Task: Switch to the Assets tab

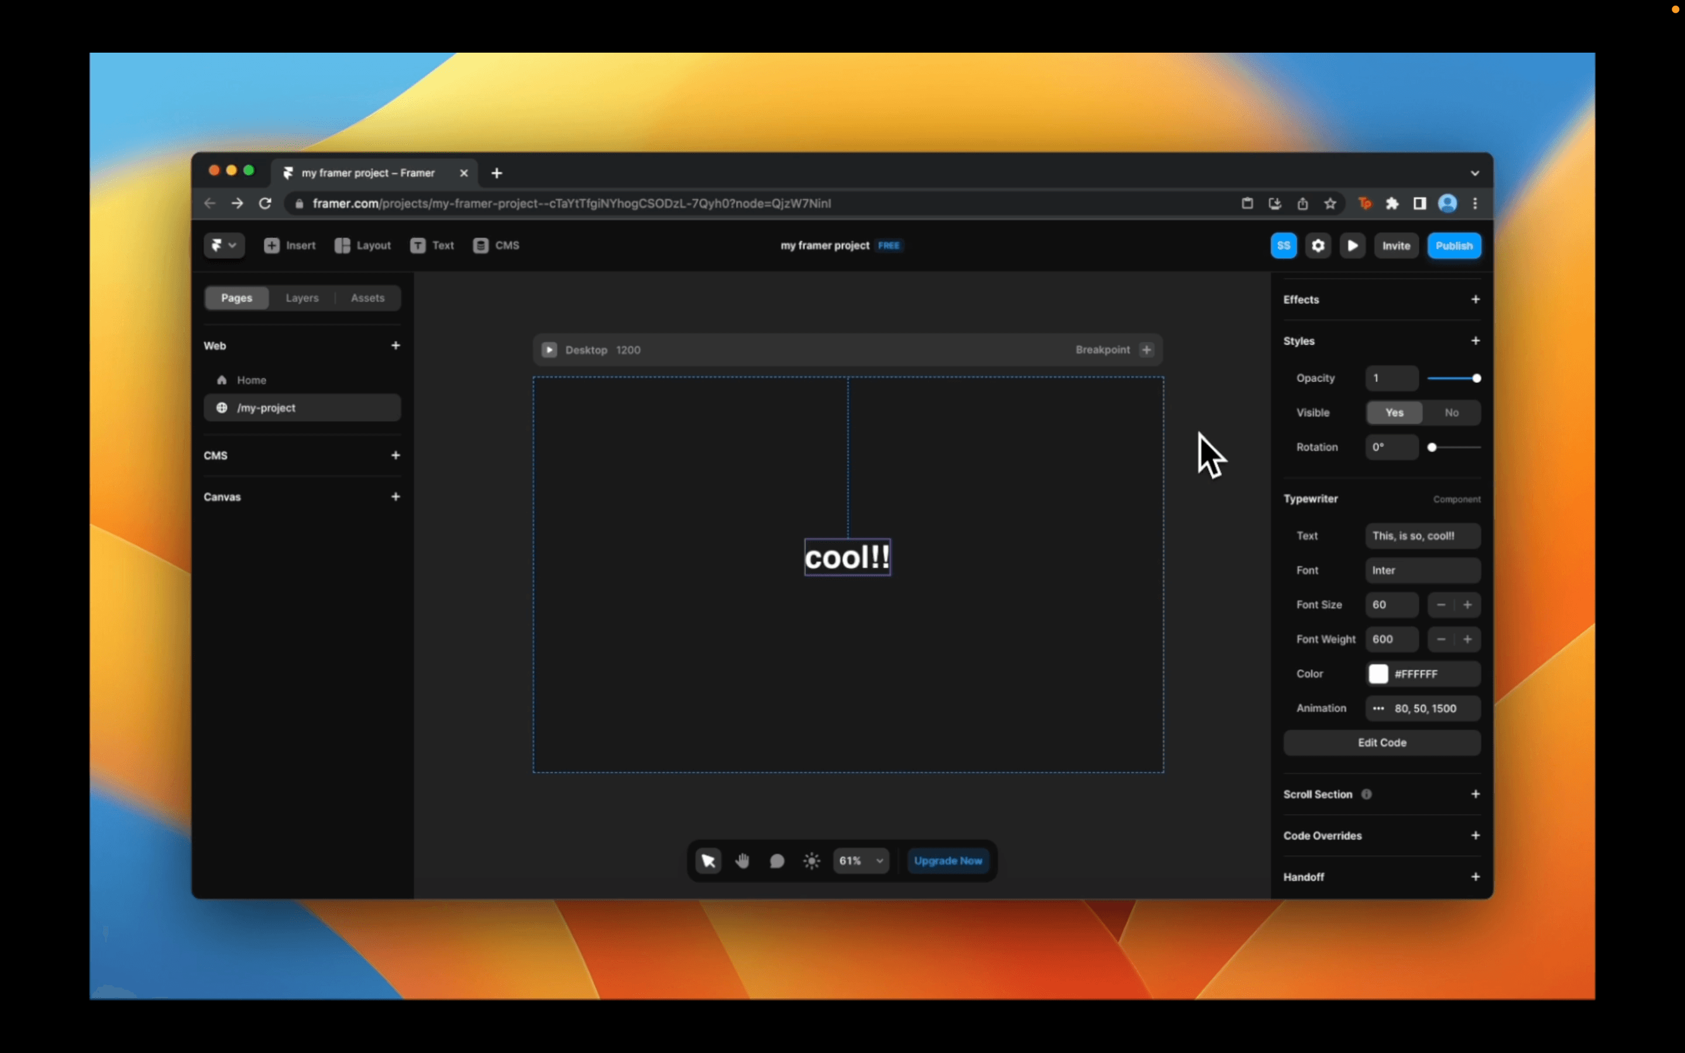Action: 367,297
